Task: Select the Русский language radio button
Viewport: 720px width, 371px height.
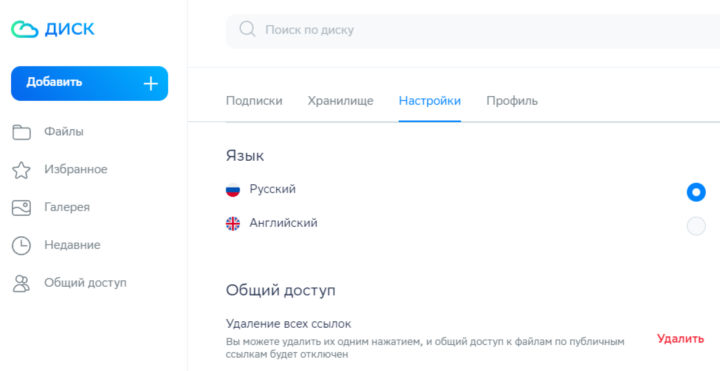Action: point(696,192)
